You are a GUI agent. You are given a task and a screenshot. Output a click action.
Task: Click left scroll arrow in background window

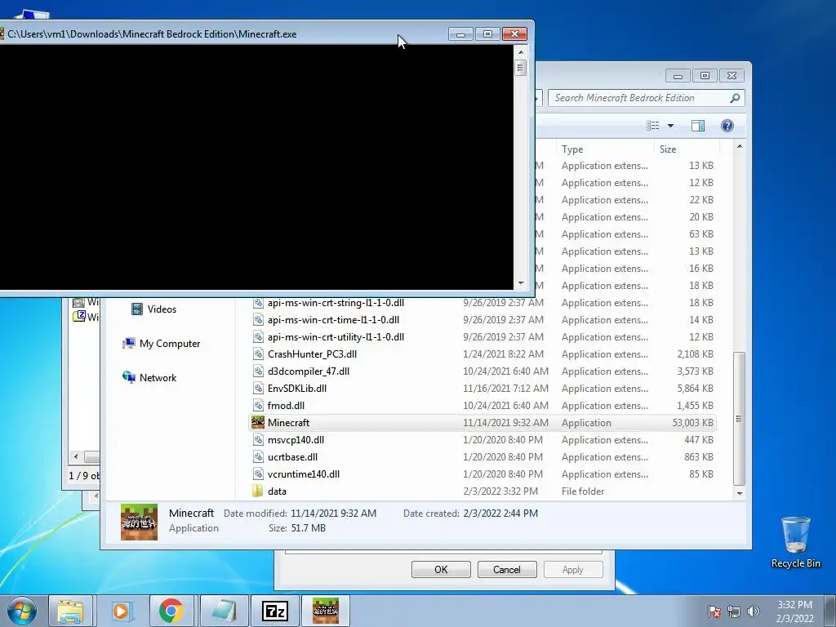[x=76, y=457]
